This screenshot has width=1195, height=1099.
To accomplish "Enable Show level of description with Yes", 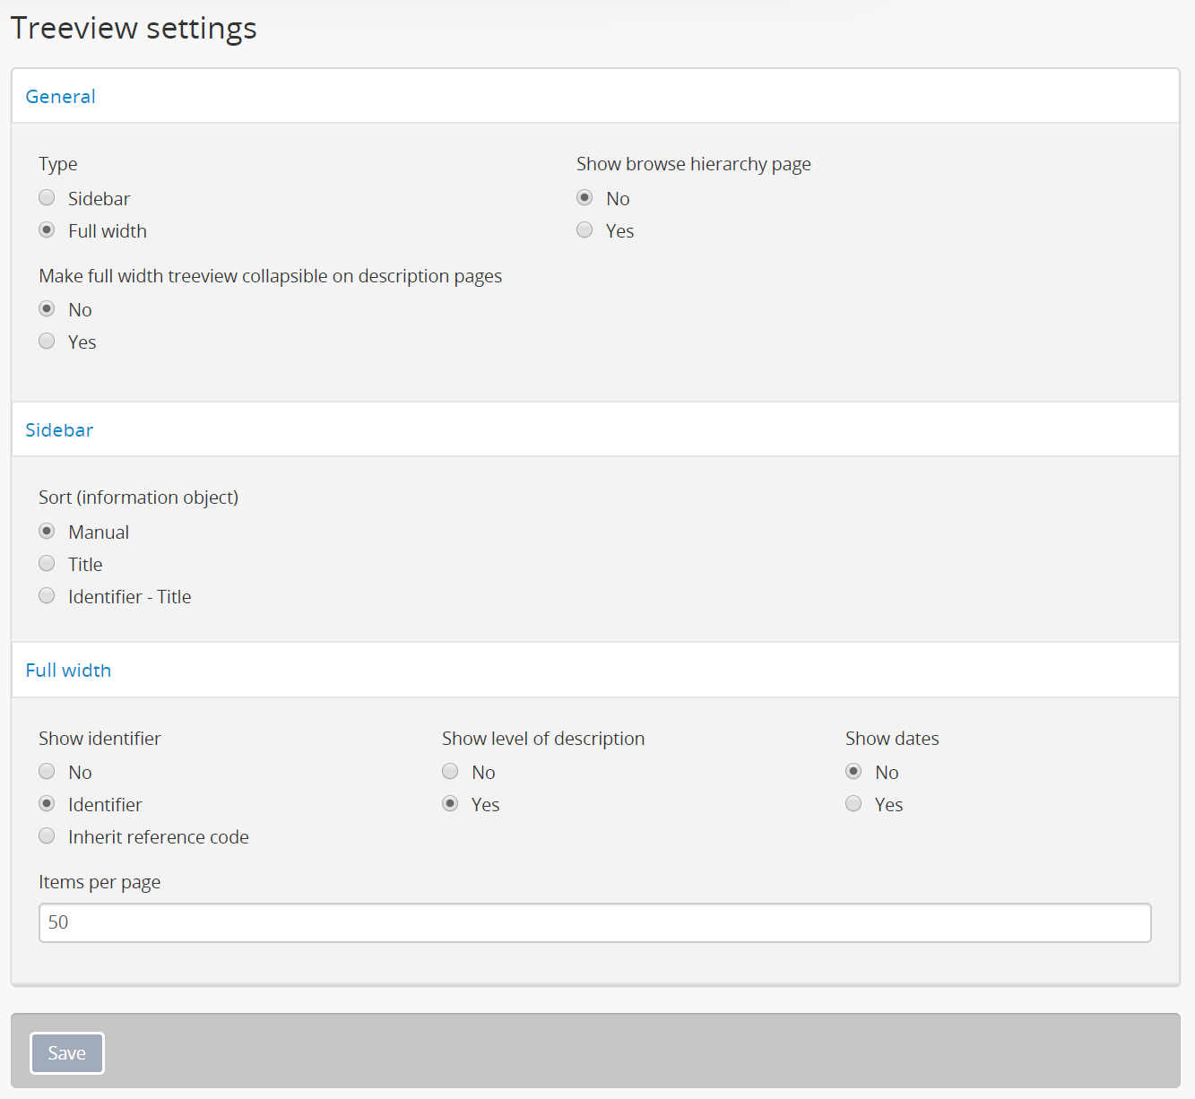I will [x=450, y=804].
